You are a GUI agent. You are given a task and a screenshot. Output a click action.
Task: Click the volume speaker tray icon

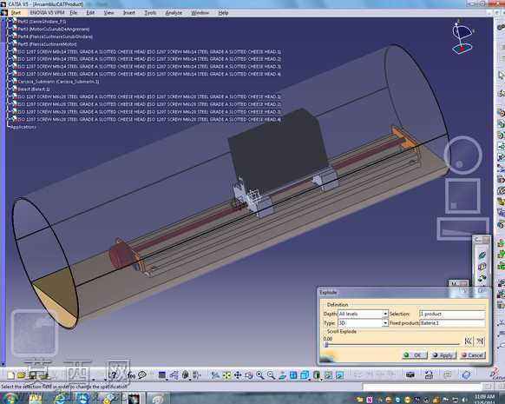coord(464,400)
